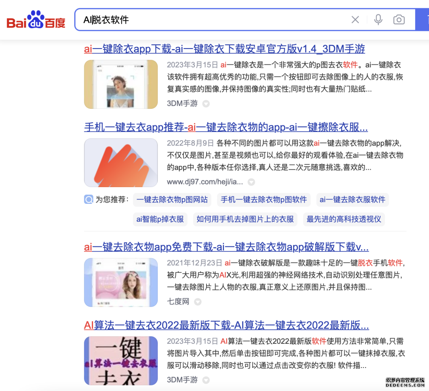The height and width of the screenshot is (391, 429).
Task: Clear the search box with the X icon
Action: click(355, 19)
